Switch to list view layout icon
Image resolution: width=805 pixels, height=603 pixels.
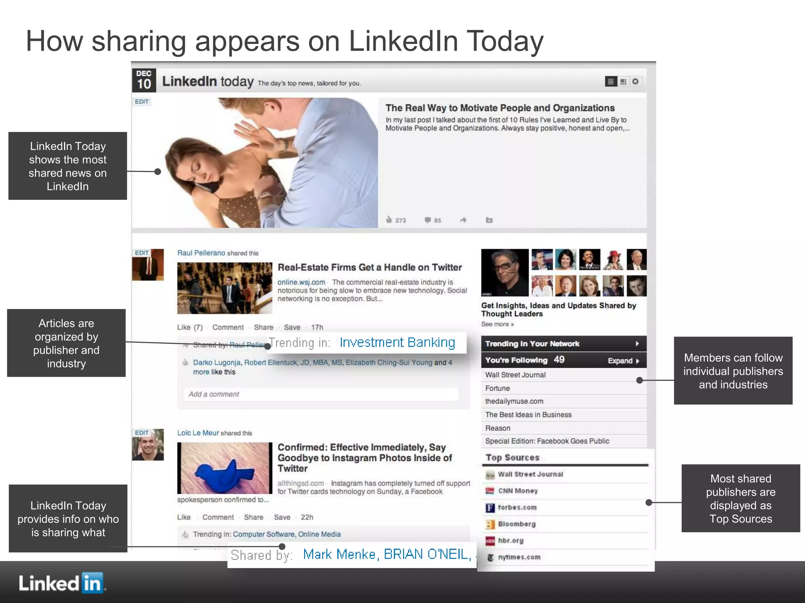[610, 82]
